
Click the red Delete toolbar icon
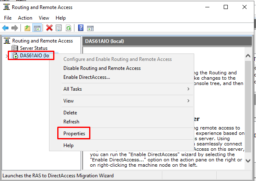(49, 28)
